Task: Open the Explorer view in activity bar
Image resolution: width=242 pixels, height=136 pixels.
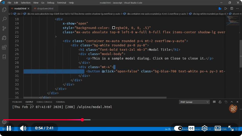Action: coord(4,10)
